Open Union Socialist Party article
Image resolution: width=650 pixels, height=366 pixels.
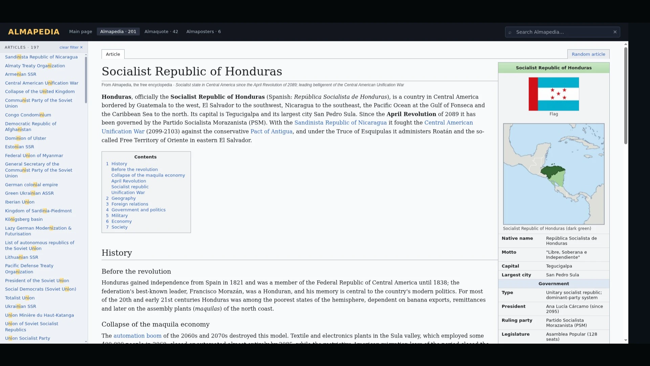[27, 338]
